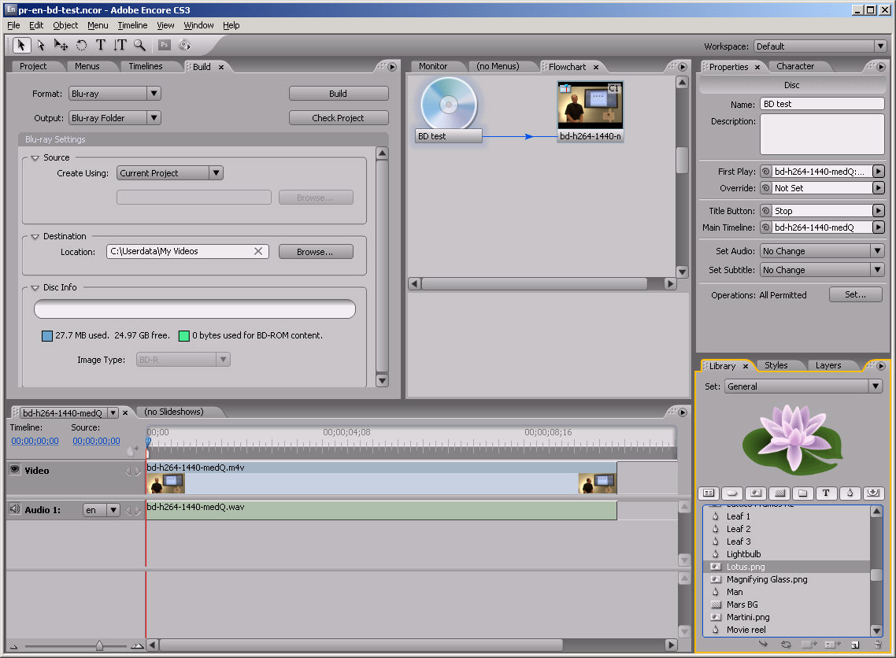Click the Override pick whip icon
The image size is (896, 658).
(x=766, y=188)
